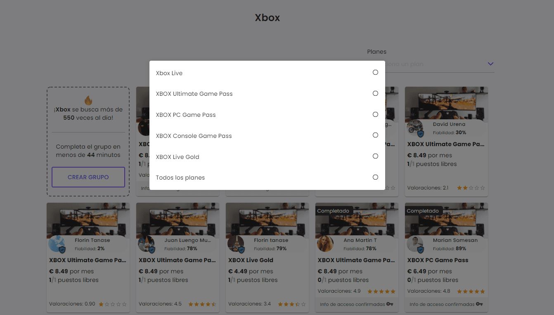Open Florin Tanase 2% reliability avatar
The width and height of the screenshot is (554, 315).
point(57,244)
